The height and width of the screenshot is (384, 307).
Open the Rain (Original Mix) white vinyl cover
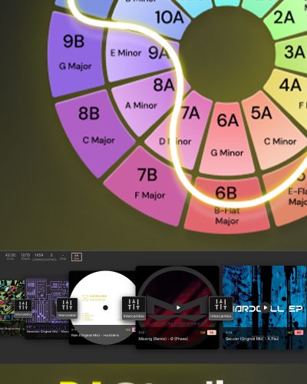coord(103,307)
